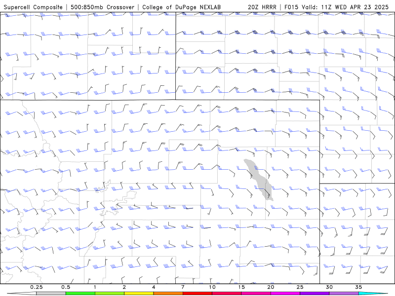Image resolution: width=395 pixels, height=296 pixels.
Task: Click the '4' scale label
Action: (154, 287)
